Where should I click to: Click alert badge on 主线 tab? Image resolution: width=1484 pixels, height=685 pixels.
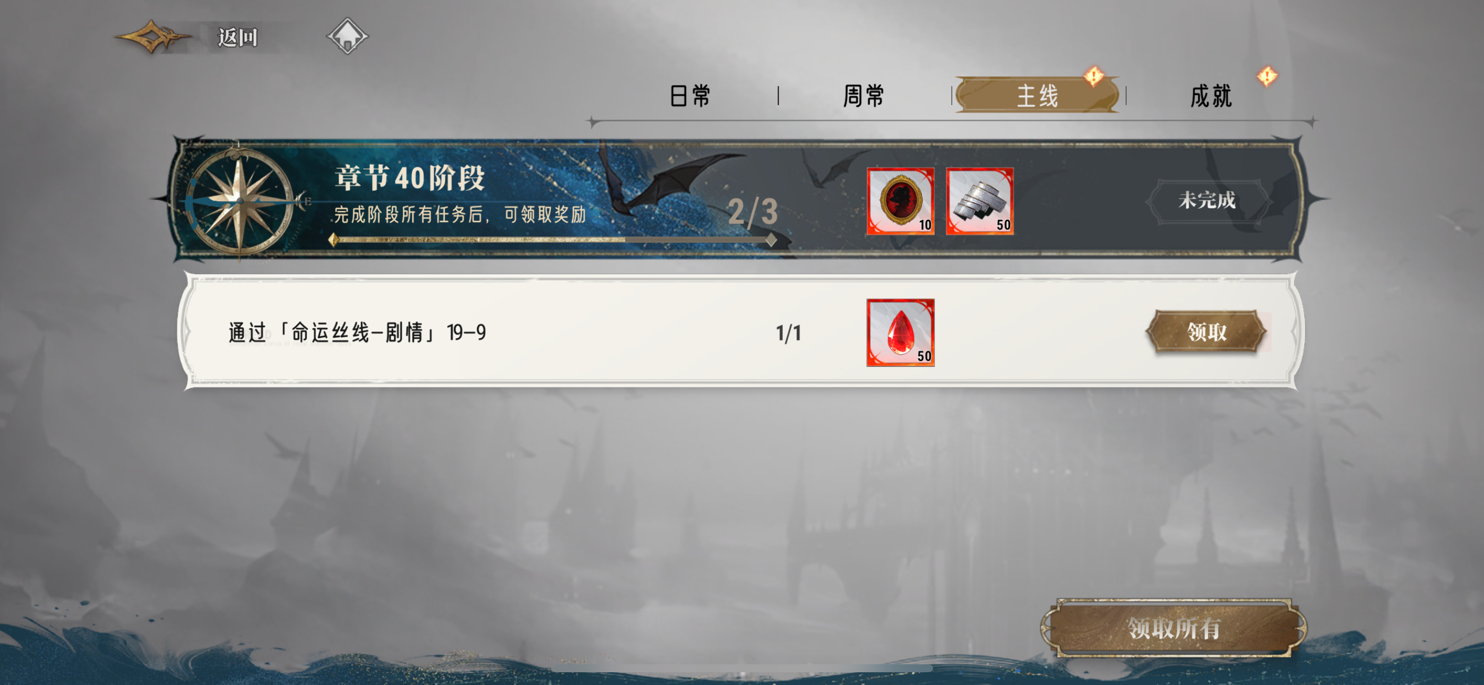1093,75
